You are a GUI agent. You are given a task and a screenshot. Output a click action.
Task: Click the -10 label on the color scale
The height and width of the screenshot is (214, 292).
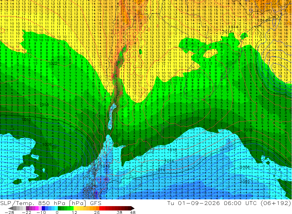pyautogui.click(x=41, y=212)
